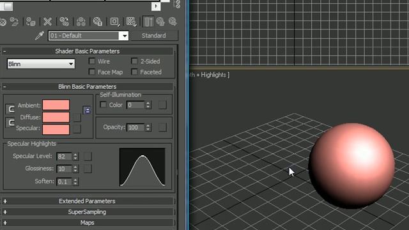Viewport: 409px width, 230px height.
Task: Select the Pick Material from Object eyedropper
Action: [x=40, y=36]
